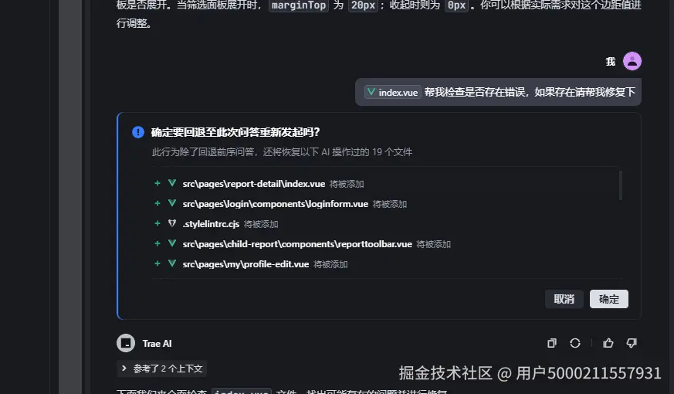
Task: Click the Vue icon beside report-detail\index.vue
Action: [x=172, y=183]
